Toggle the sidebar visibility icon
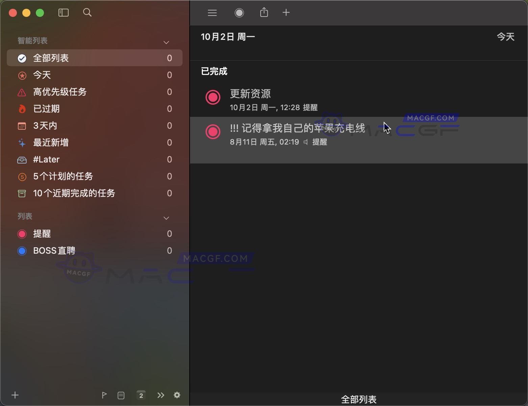Screen dimensions: 528x406 64,12
